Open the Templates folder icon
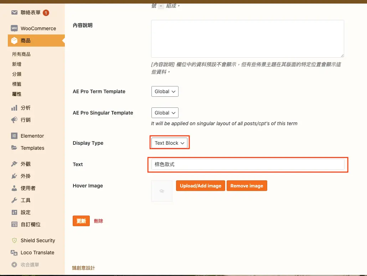Screen dimensions: 367x276 [x=14, y=148]
